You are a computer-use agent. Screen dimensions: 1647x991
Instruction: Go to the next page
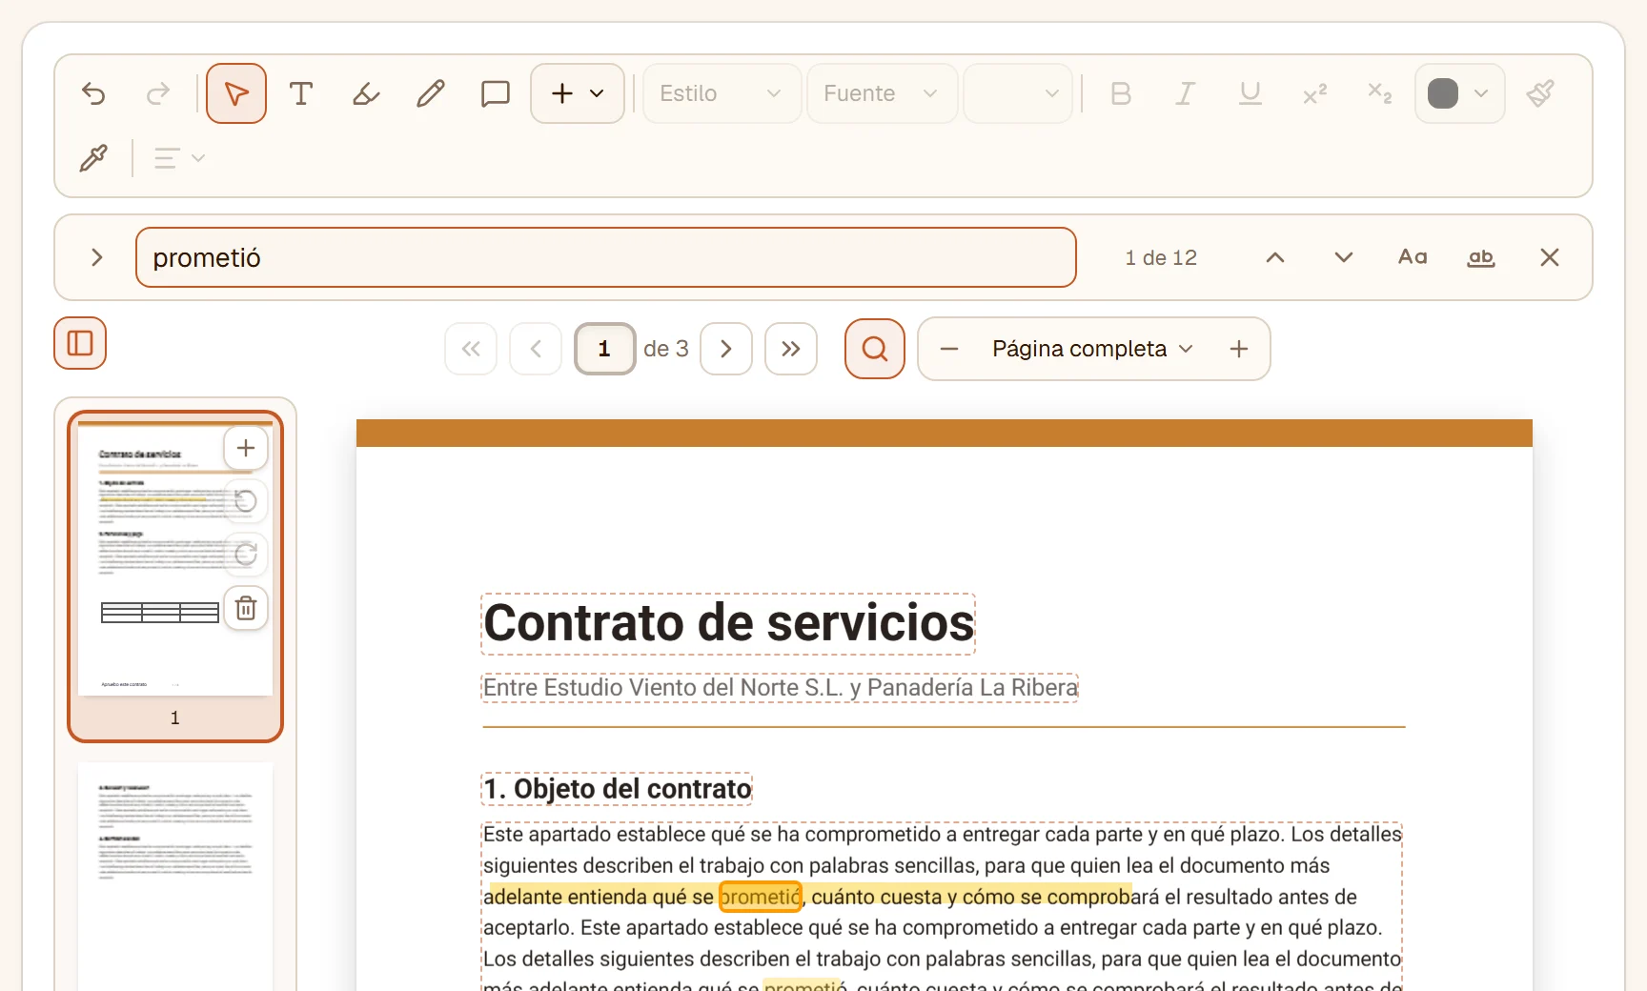(726, 349)
